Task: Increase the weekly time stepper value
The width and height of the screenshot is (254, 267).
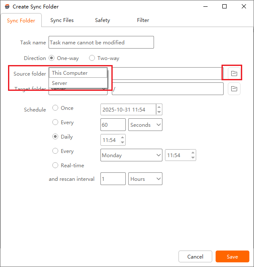Action: [193, 153]
